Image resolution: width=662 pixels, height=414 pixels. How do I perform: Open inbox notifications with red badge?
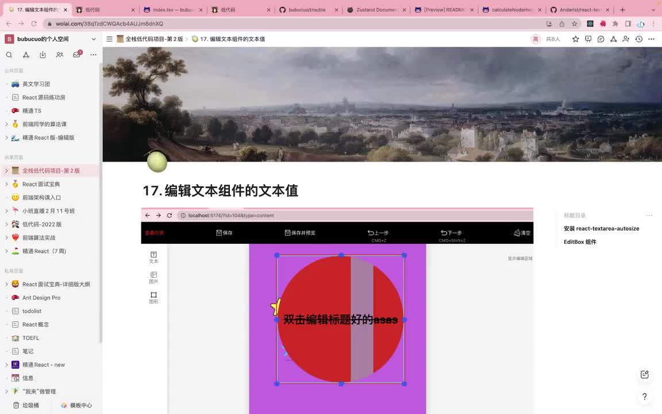pos(77,55)
